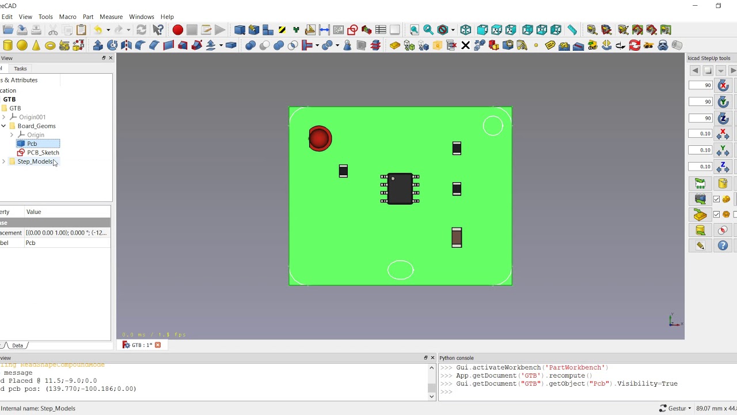Translate along X in StepUp tools

(x=723, y=134)
